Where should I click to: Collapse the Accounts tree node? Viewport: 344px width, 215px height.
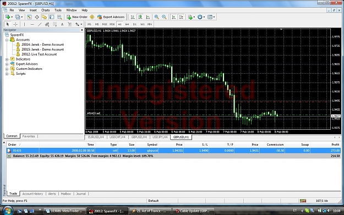pyautogui.click(x=7, y=40)
